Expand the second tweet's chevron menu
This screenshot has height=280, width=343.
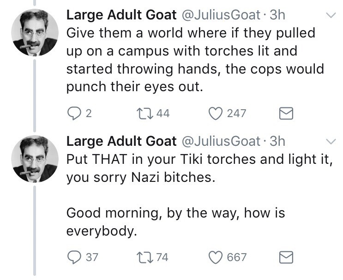click(x=331, y=141)
